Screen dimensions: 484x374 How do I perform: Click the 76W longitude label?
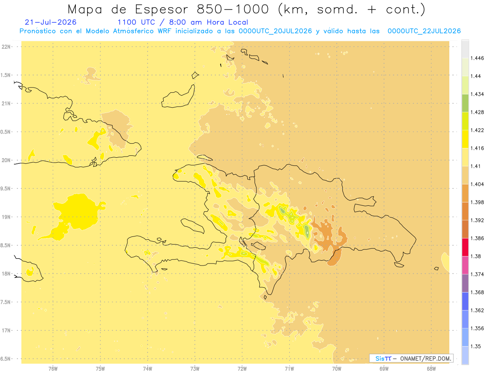click(x=53, y=369)
